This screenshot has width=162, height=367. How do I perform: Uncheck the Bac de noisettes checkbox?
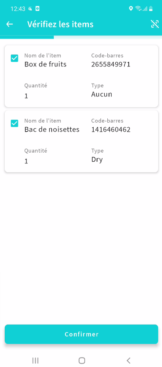coord(15,123)
